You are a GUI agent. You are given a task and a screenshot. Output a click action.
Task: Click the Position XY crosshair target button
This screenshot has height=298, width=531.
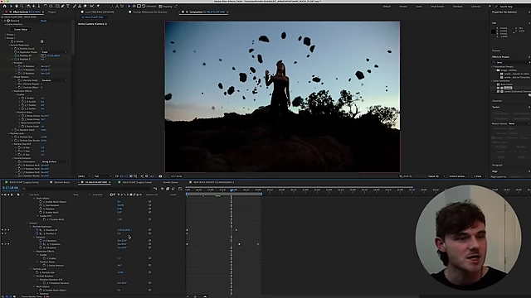point(43,55)
